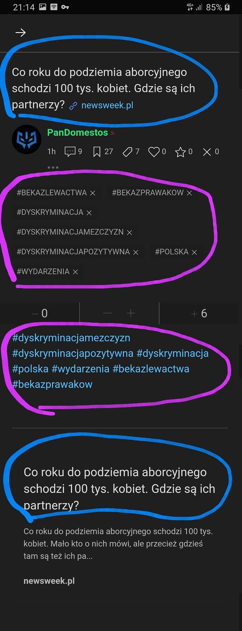
Task: Remove the #WYDARZENIA tag
Action: click(x=75, y=272)
